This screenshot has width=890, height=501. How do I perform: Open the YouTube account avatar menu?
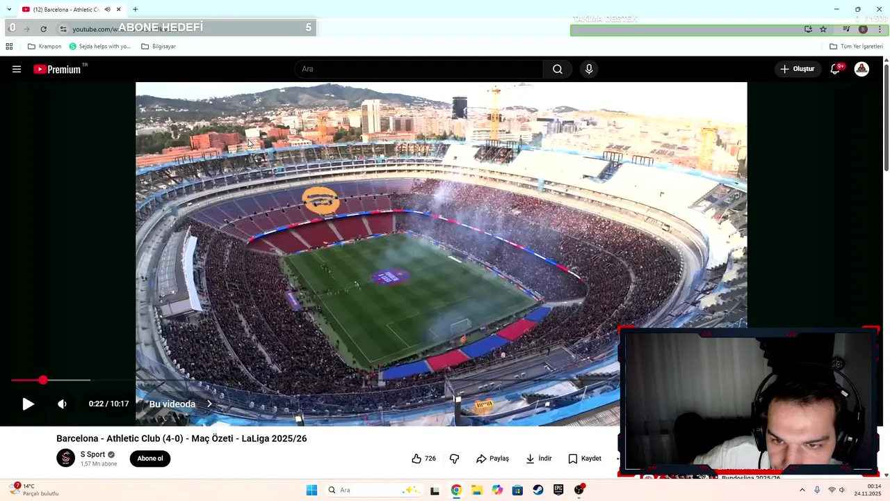coord(861,69)
